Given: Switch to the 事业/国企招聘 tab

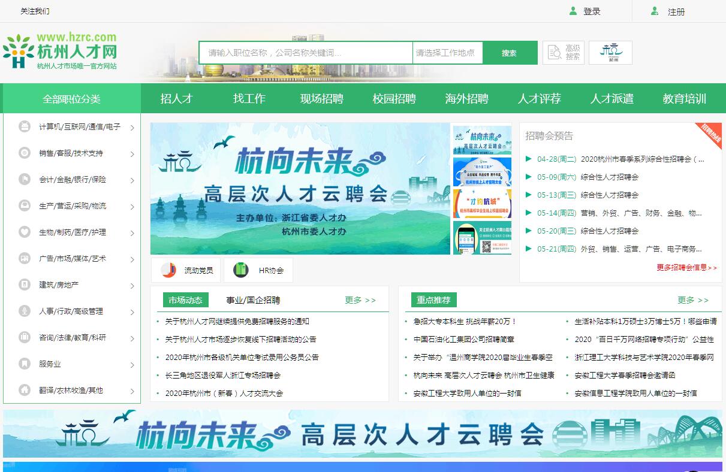Looking at the screenshot, I should pos(252,300).
